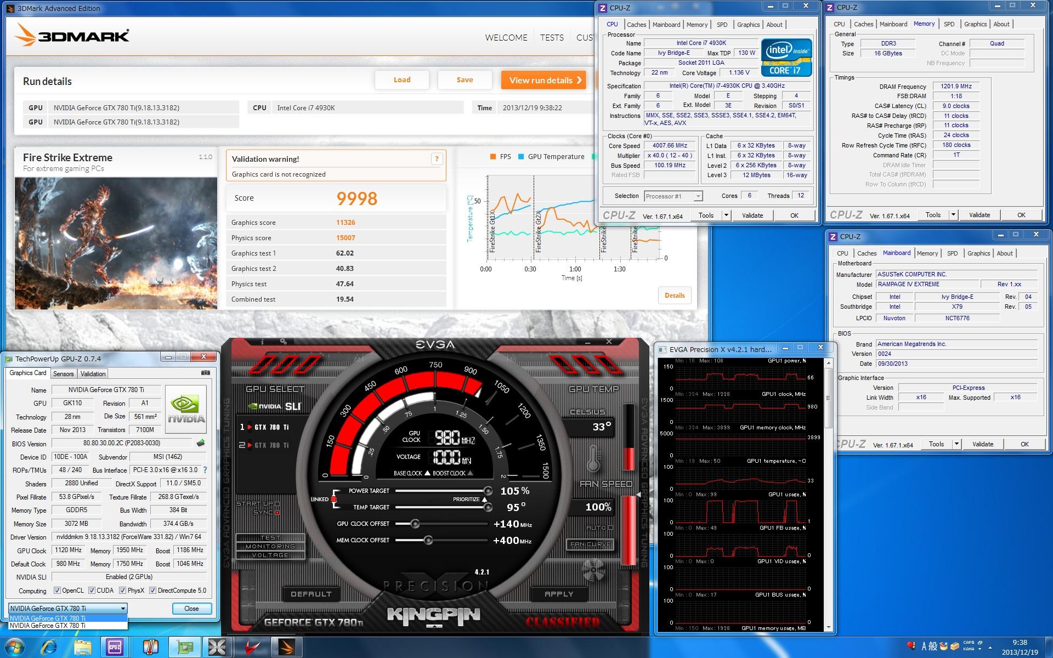Image resolution: width=1053 pixels, height=658 pixels.
Task: Go to WELCOME page in 3DMark
Action: (506, 37)
